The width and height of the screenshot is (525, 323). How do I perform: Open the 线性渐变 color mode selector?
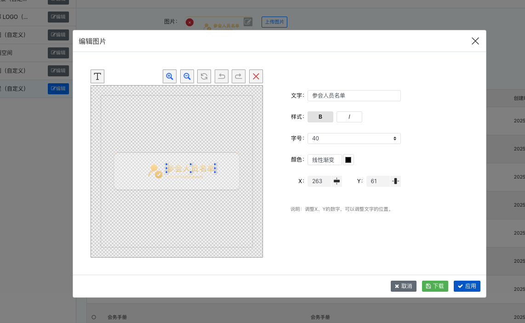(325, 160)
